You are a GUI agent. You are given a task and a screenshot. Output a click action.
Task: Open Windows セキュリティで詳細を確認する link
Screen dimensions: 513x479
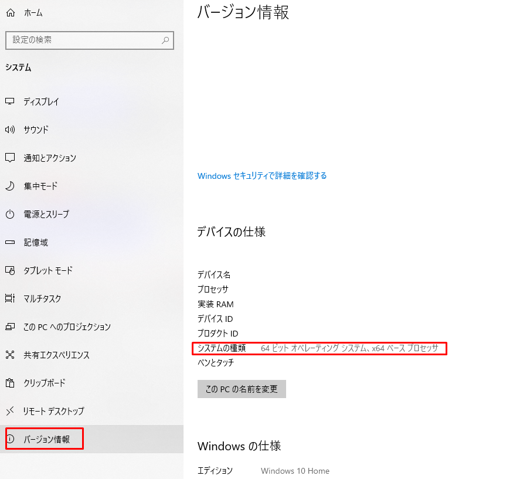tap(261, 176)
